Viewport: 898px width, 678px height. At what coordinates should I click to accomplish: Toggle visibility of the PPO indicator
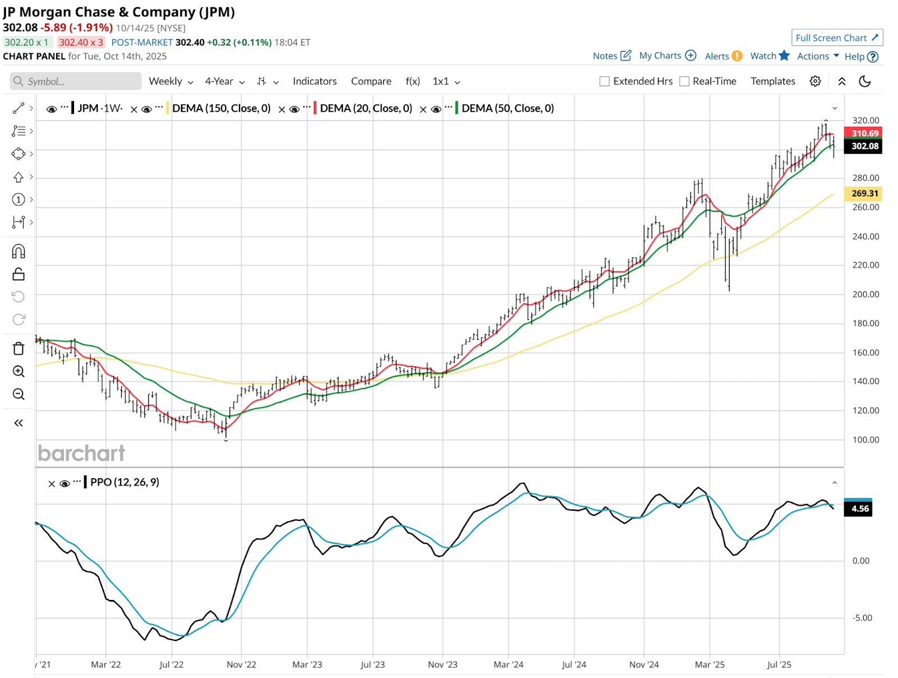point(65,483)
